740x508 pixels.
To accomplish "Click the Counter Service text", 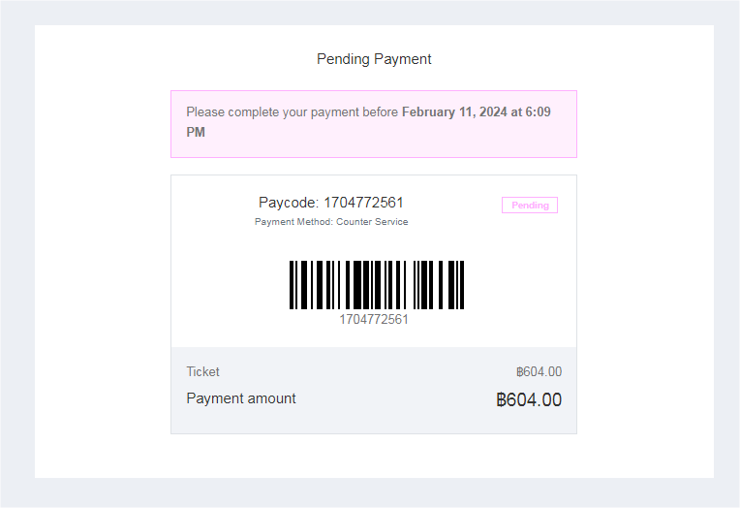I will [372, 222].
